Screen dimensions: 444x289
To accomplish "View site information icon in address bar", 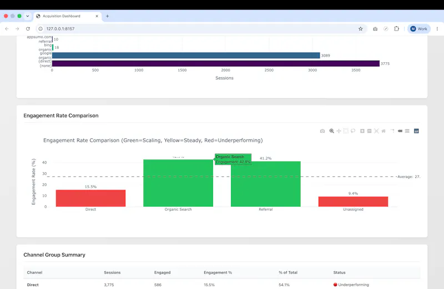I will (41, 29).
